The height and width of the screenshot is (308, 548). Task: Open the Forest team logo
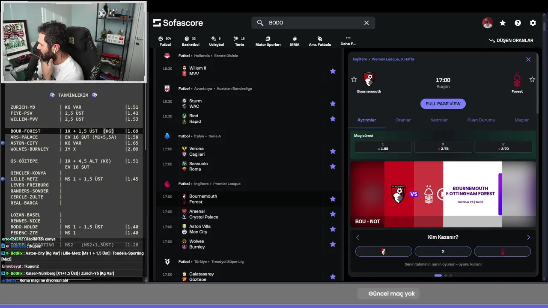517,80
